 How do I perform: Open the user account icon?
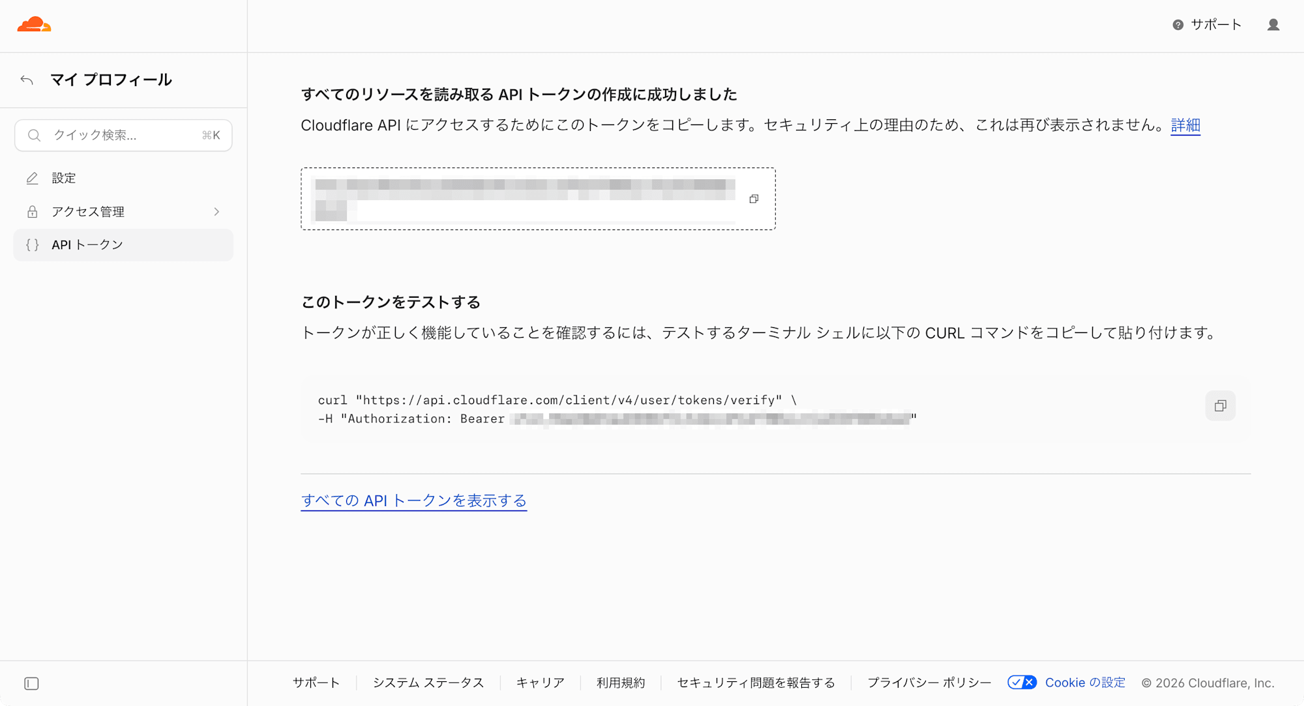1273,25
